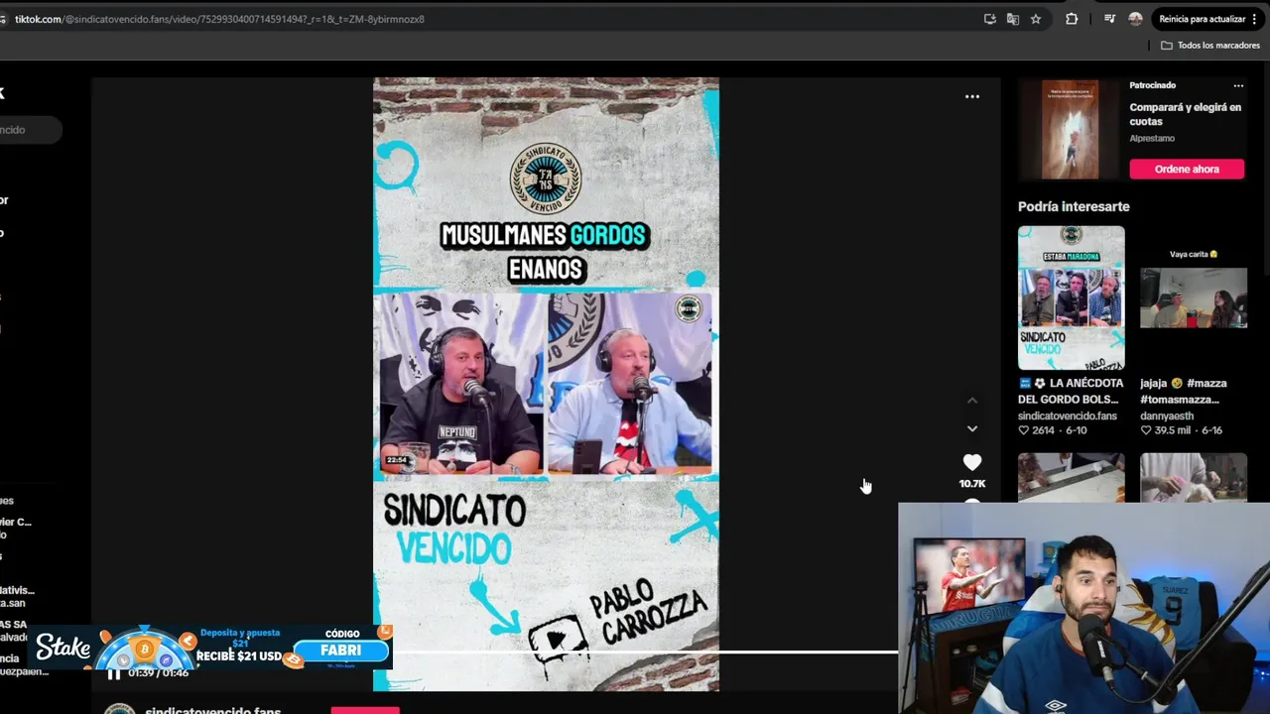Click the sindicatovencido.fans author name below video
The image size is (1270, 714).
pyautogui.click(x=213, y=710)
